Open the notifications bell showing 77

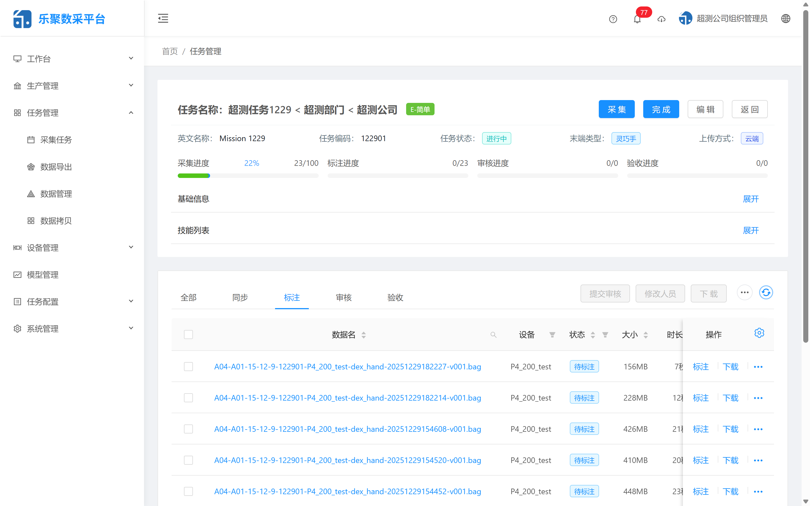pyautogui.click(x=637, y=19)
